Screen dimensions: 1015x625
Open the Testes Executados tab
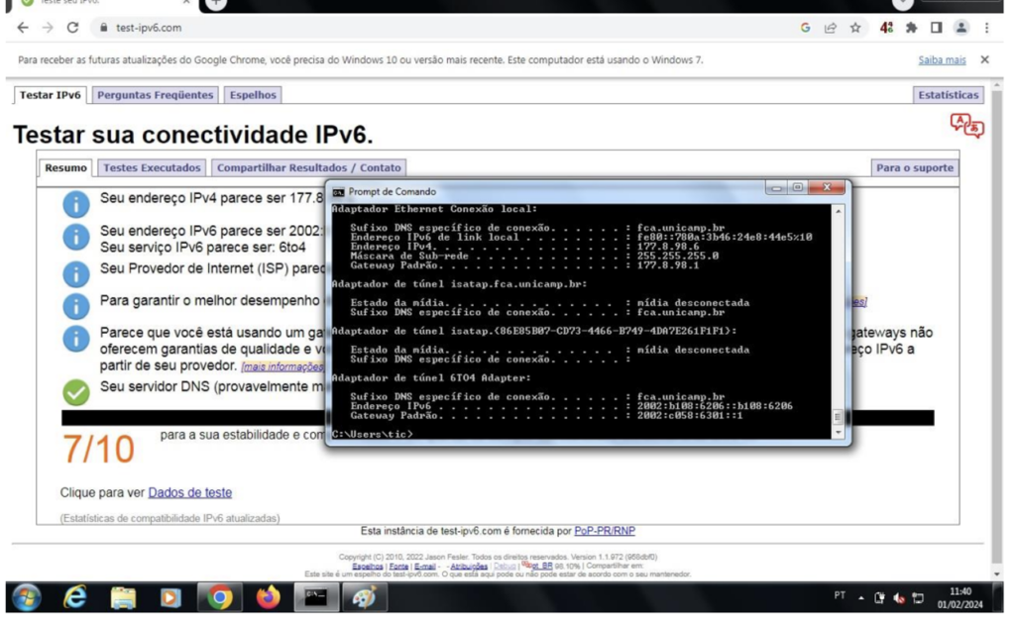153,168
